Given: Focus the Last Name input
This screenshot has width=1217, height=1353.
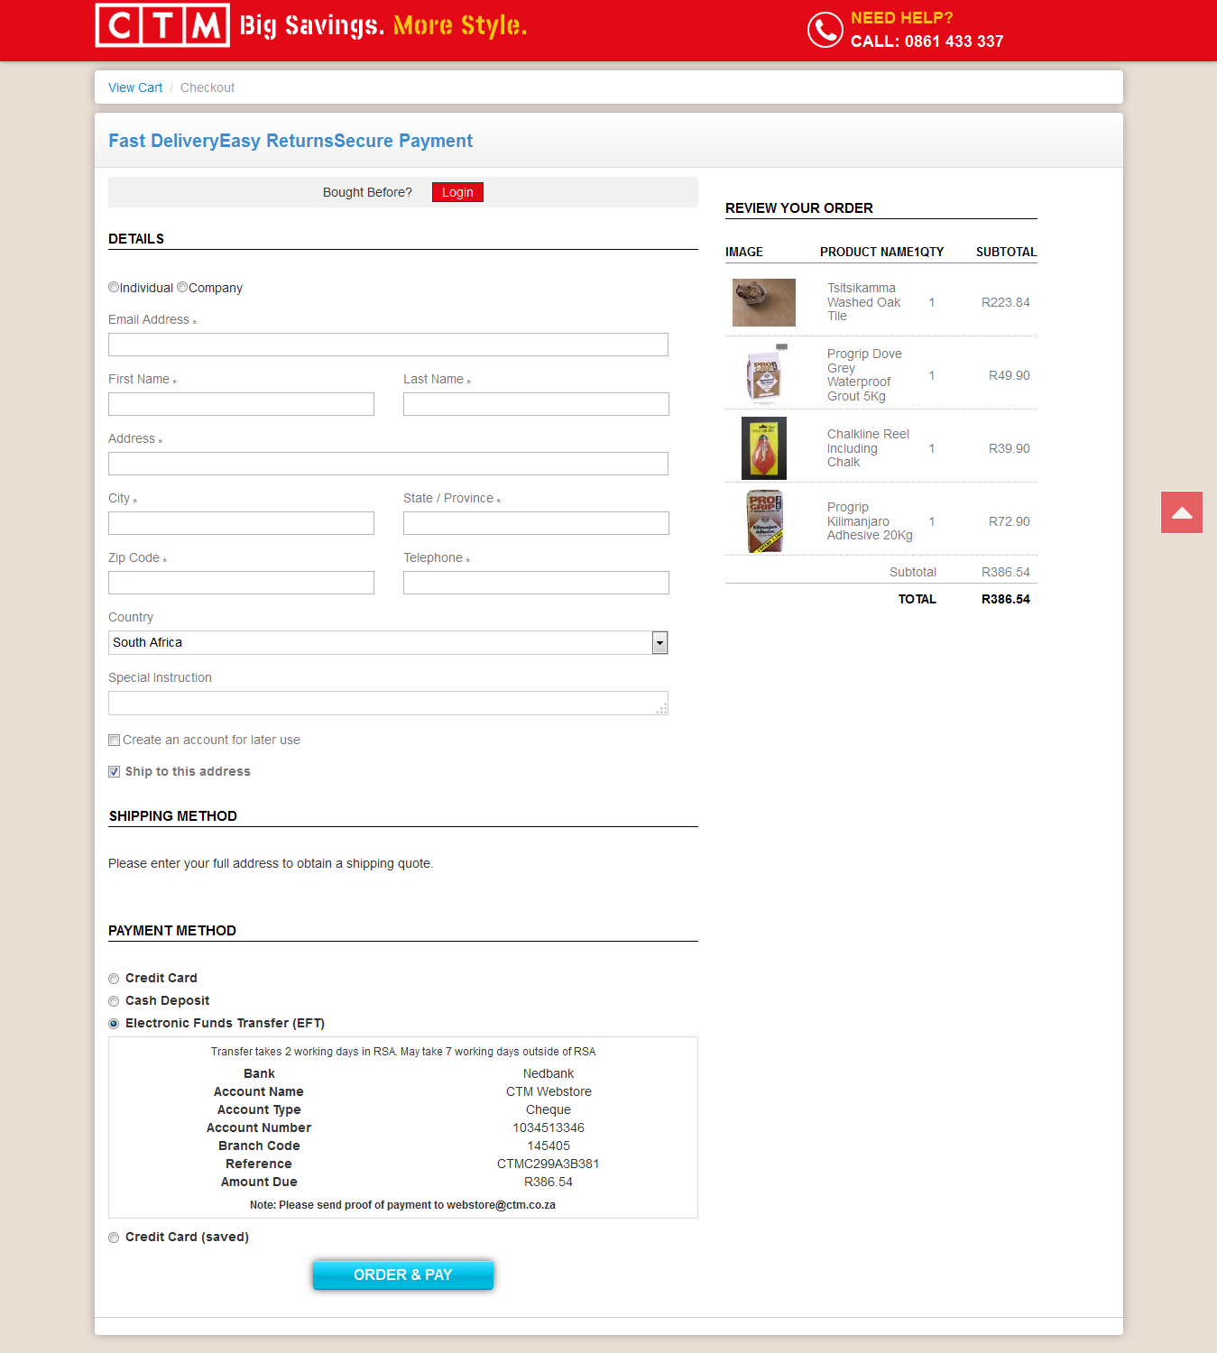Looking at the screenshot, I should (536, 404).
